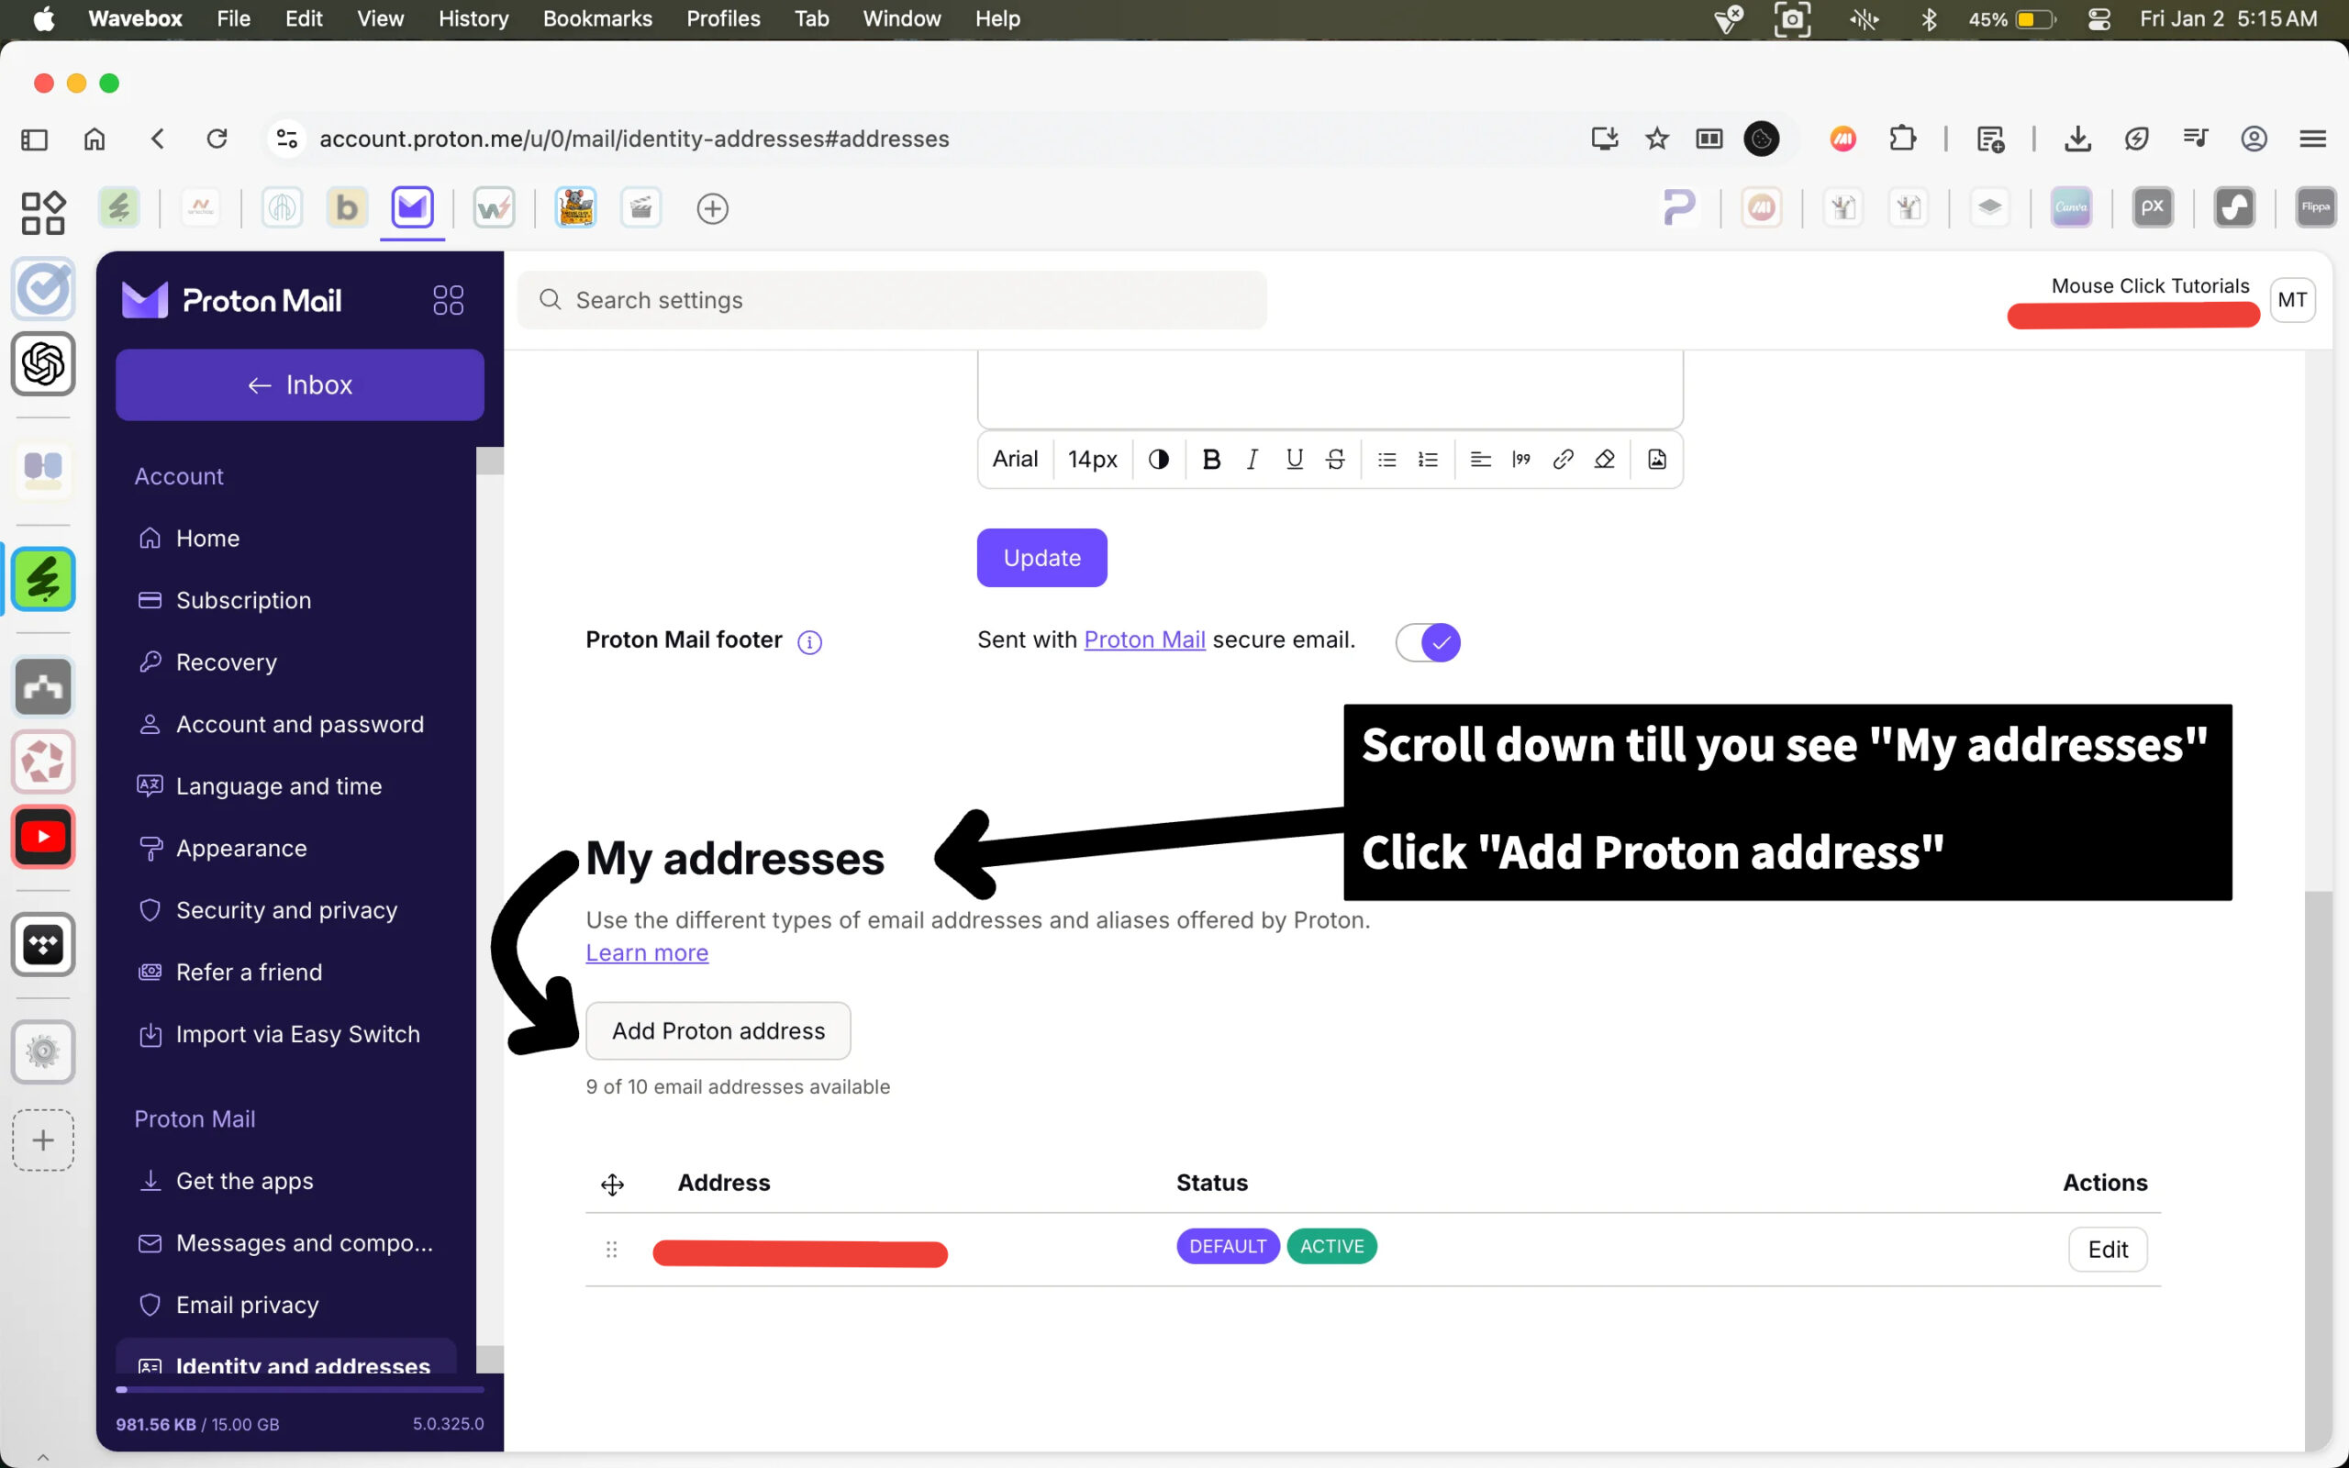Click the insert image icon in editor

(1657, 460)
